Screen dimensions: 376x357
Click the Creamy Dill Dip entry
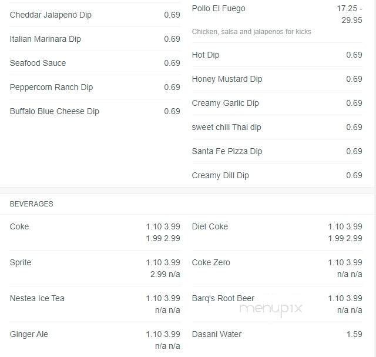[x=220, y=175]
